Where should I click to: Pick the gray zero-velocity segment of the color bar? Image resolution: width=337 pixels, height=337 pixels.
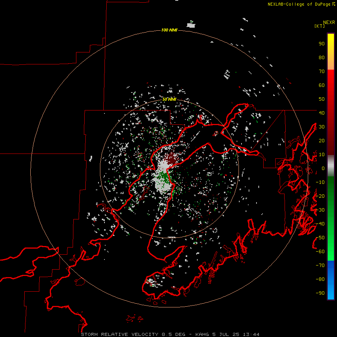[331, 166]
